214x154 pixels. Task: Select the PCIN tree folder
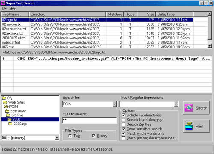click(13, 107)
